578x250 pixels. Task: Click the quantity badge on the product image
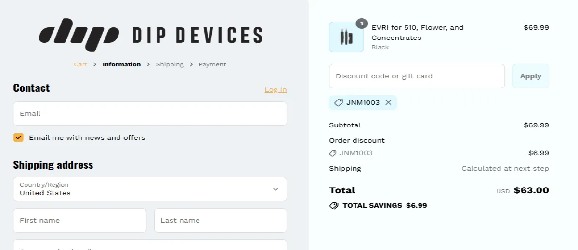362,23
